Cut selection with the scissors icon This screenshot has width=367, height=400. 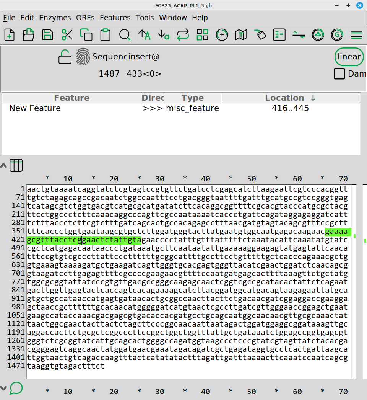(x=67, y=35)
